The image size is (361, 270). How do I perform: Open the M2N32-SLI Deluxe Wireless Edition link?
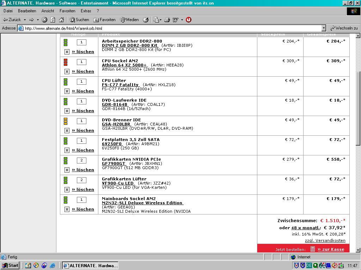[x=142, y=203]
